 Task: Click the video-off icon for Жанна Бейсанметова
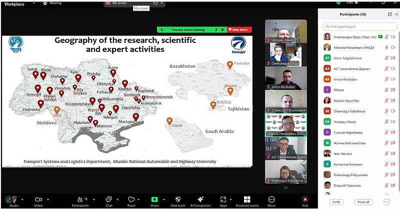point(393,143)
